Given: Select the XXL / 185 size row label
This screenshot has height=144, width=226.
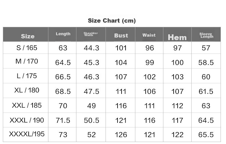Looking at the screenshot, I should coord(27,105).
